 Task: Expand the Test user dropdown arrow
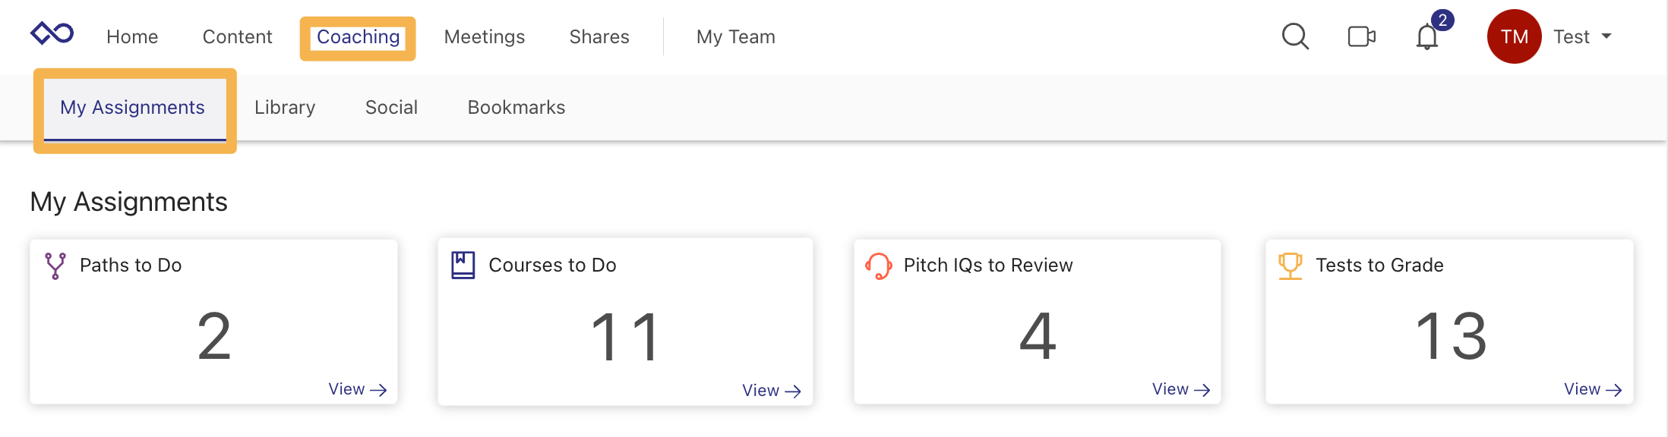1606,36
